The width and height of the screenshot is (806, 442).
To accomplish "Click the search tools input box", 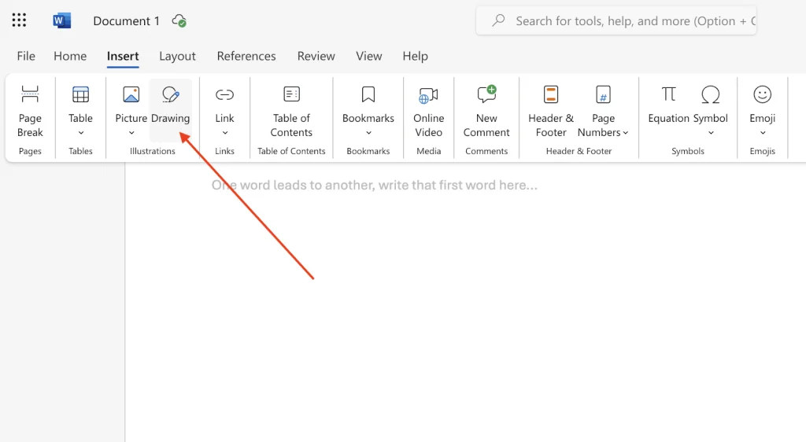I will pyautogui.click(x=630, y=21).
